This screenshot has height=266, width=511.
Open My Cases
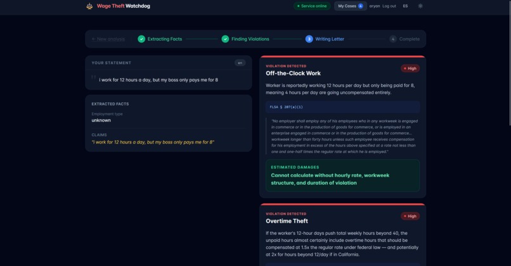coord(351,6)
